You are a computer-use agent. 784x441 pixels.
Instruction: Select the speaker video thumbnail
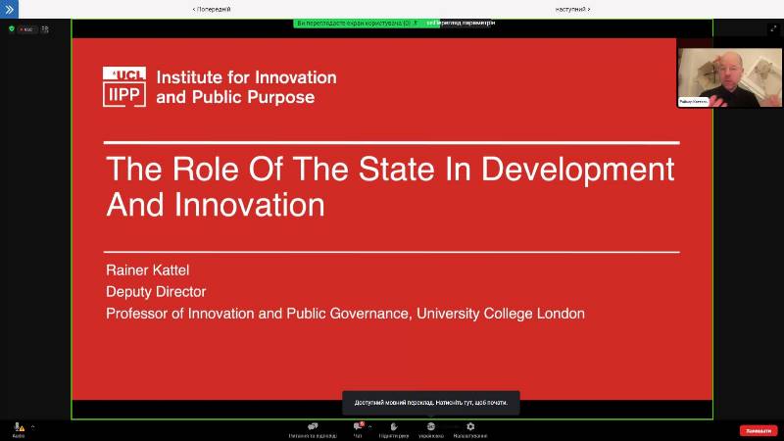coord(729,77)
